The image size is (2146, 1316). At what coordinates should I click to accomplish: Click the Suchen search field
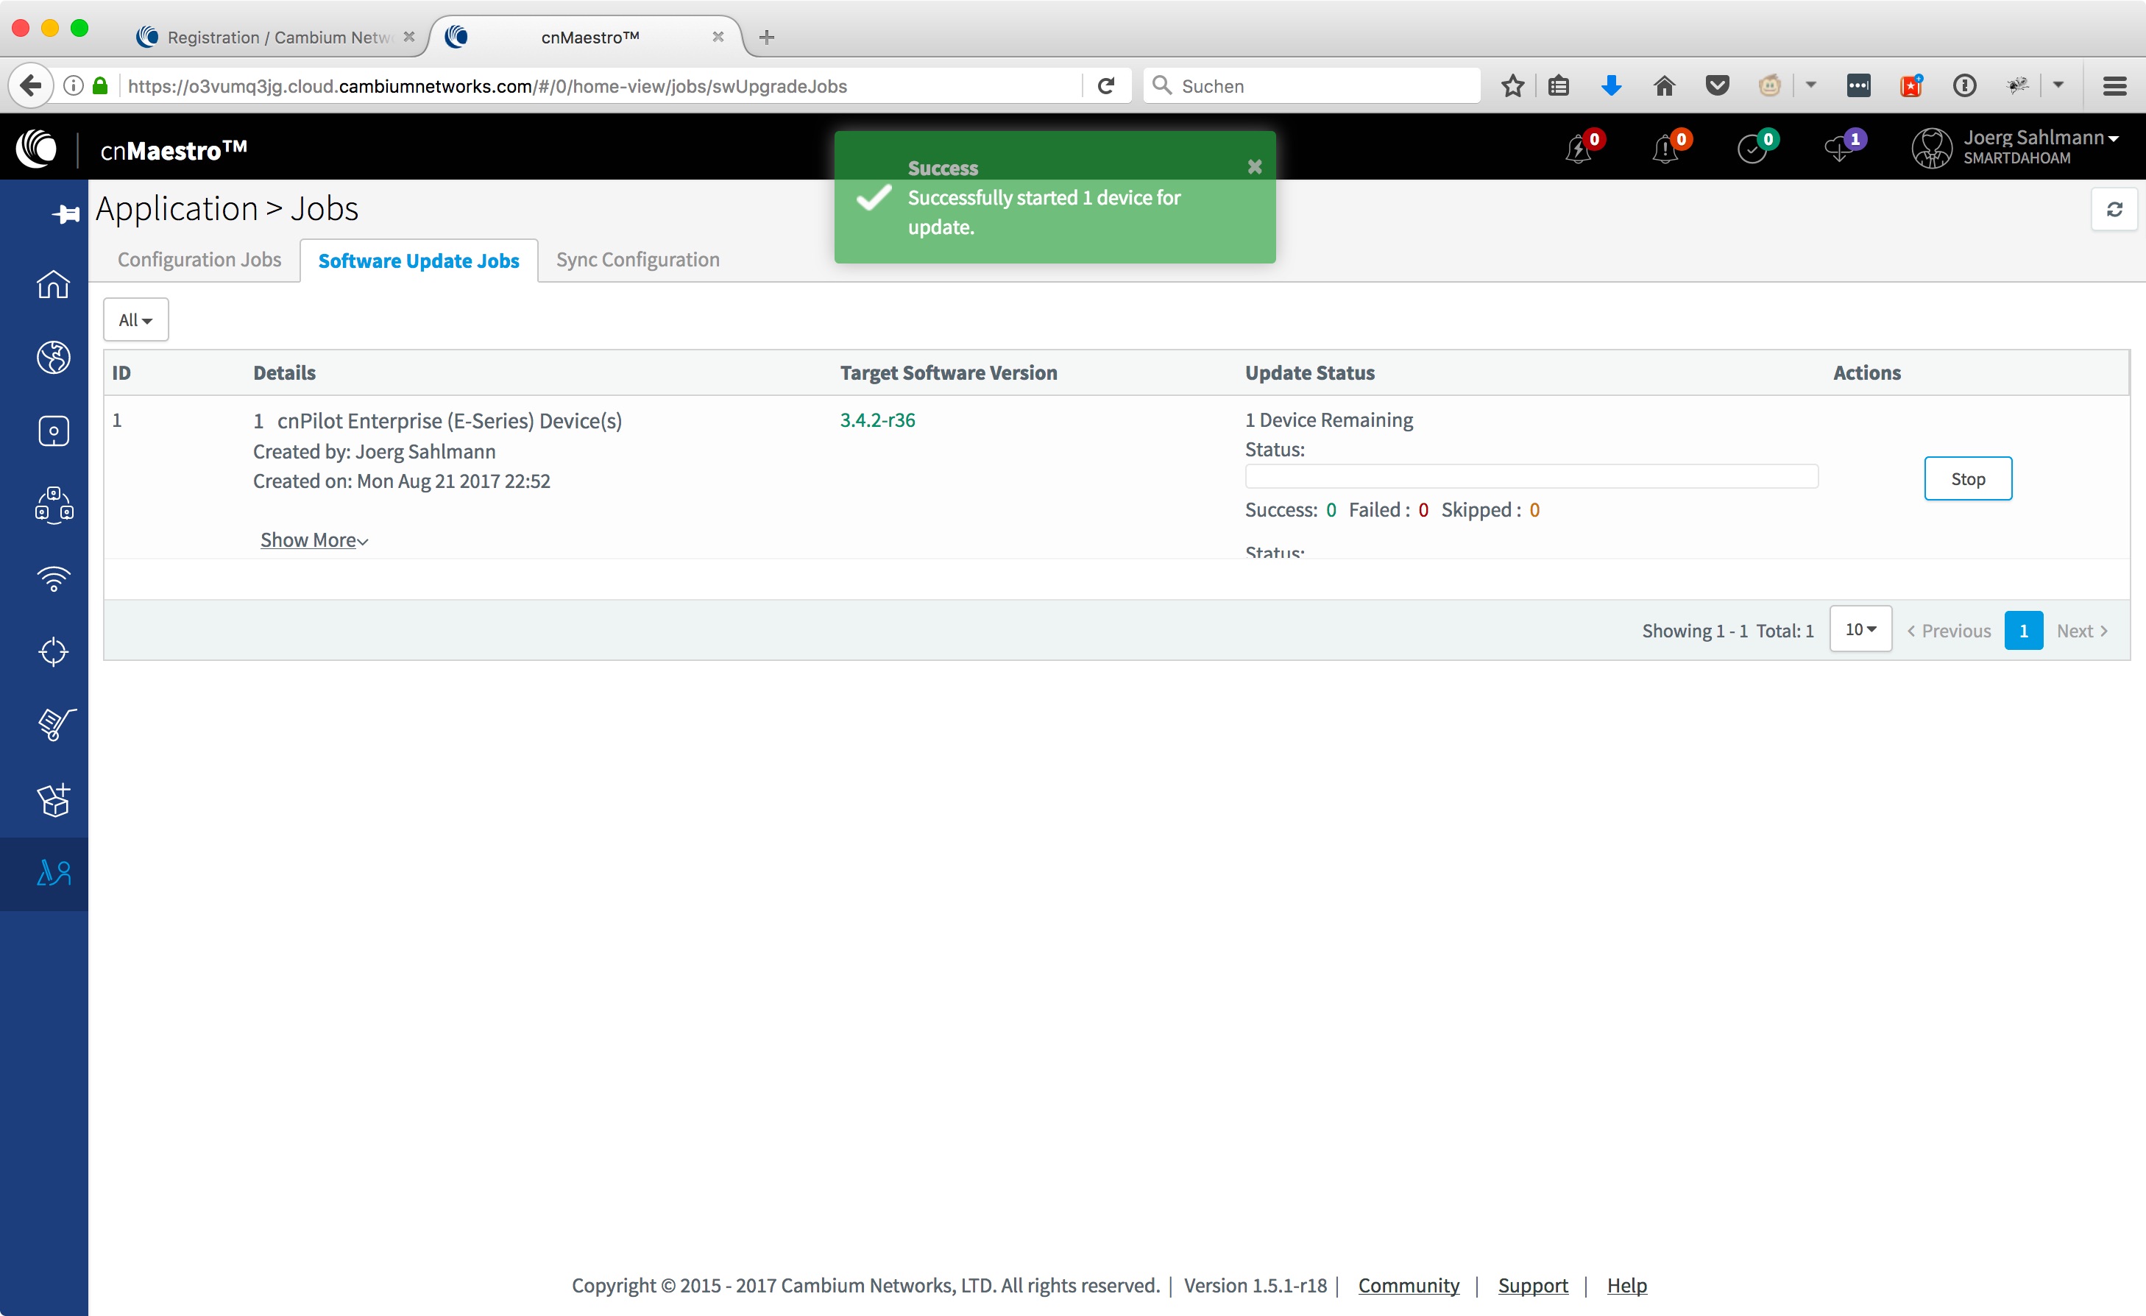[x=1311, y=85]
